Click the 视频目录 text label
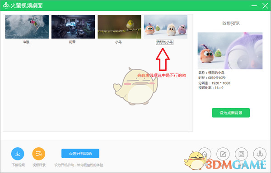Viewport: 271px width, 173px height. [x=39, y=165]
